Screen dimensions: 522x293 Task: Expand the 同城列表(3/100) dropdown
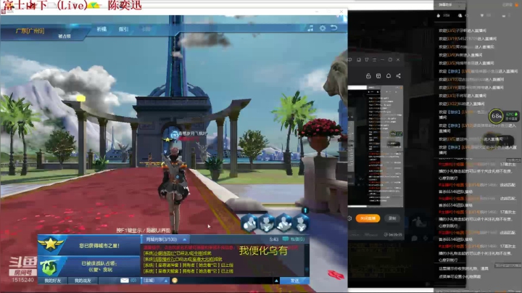pos(165,239)
